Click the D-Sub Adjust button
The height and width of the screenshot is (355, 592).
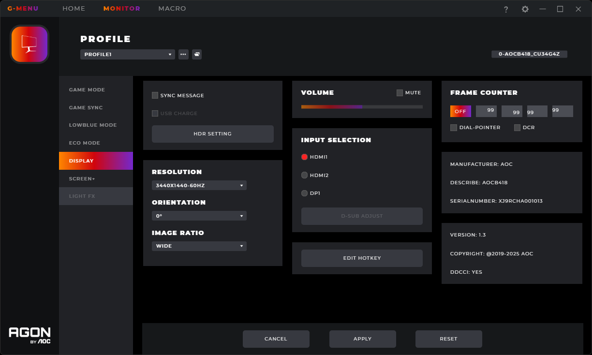click(x=362, y=216)
